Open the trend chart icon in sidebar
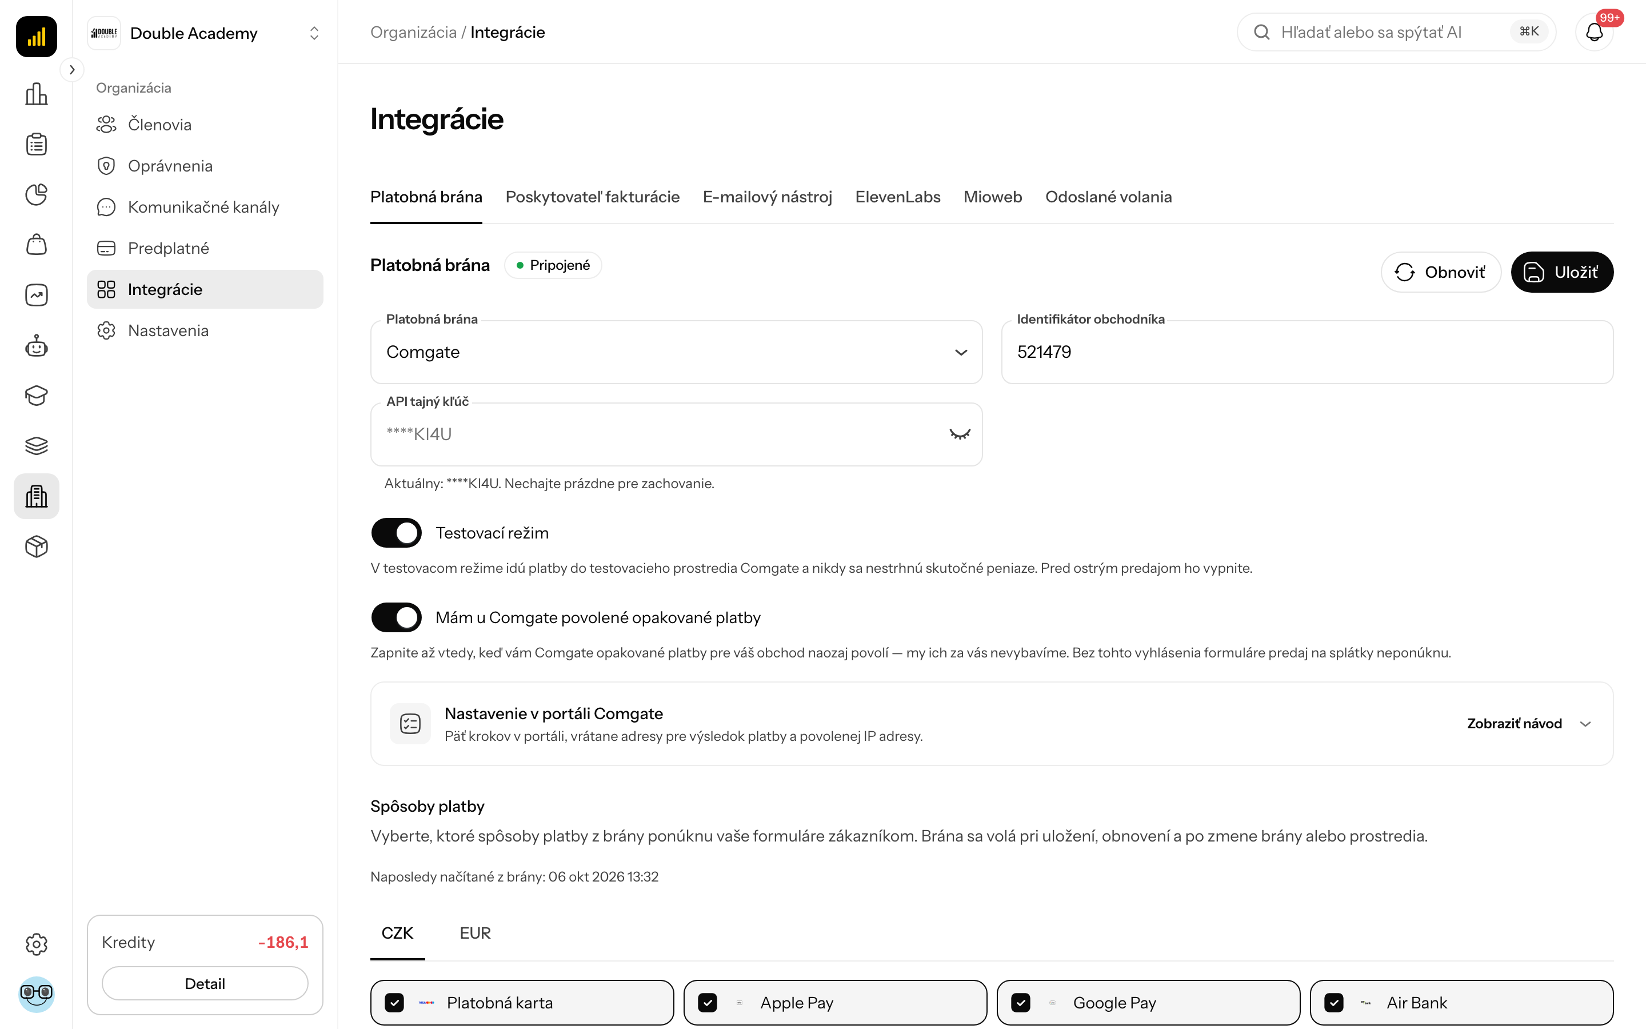Screen dimensions: 1646x1029 coord(36,296)
